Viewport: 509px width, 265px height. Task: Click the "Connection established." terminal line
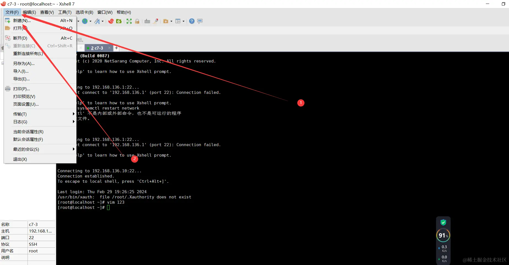click(x=86, y=176)
